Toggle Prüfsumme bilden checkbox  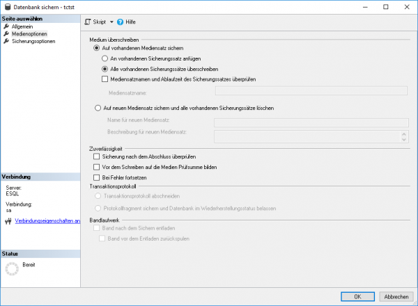click(x=97, y=168)
